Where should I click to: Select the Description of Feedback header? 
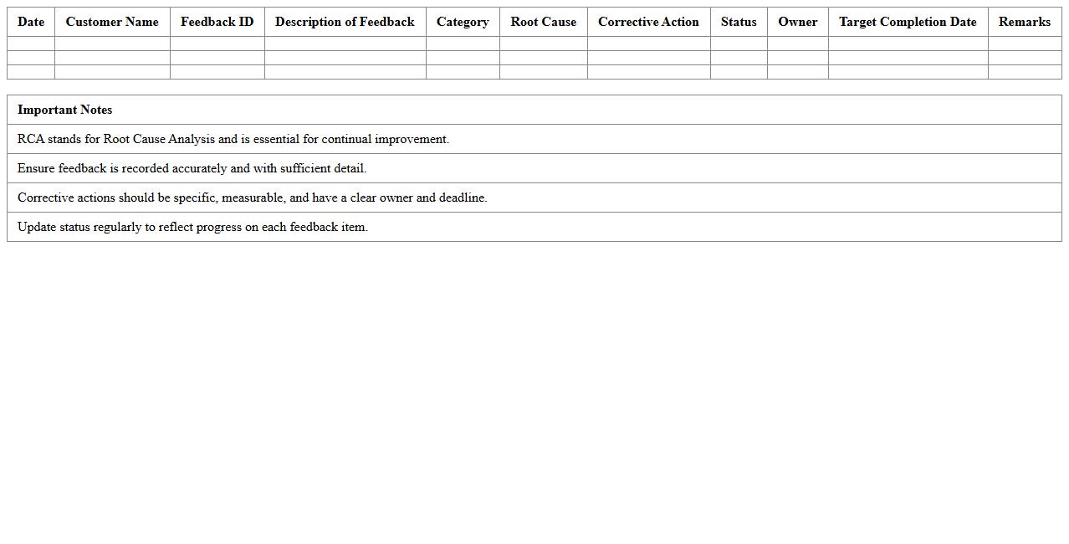[x=345, y=22]
